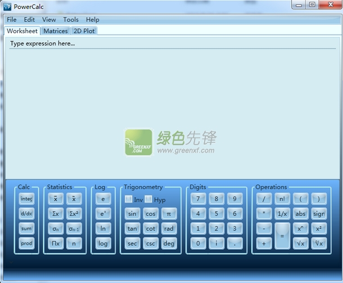Click digit 1 button

point(198,228)
